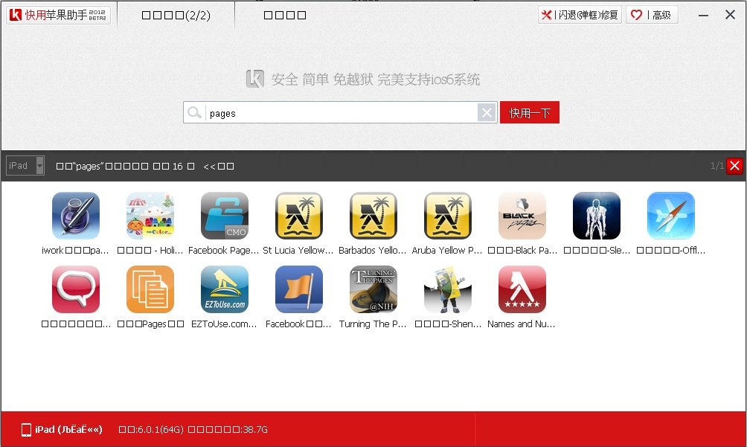Click the Kuaiyong logo at top left
The image size is (747, 447).
click(x=58, y=15)
